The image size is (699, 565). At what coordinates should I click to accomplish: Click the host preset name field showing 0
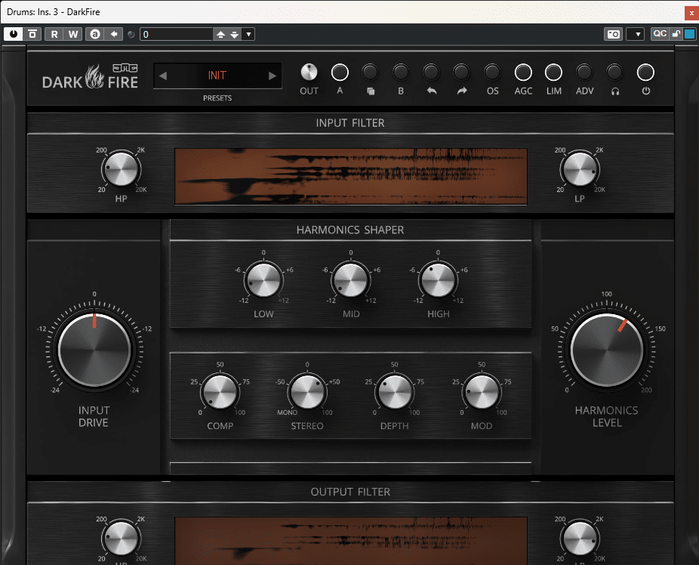[x=177, y=34]
